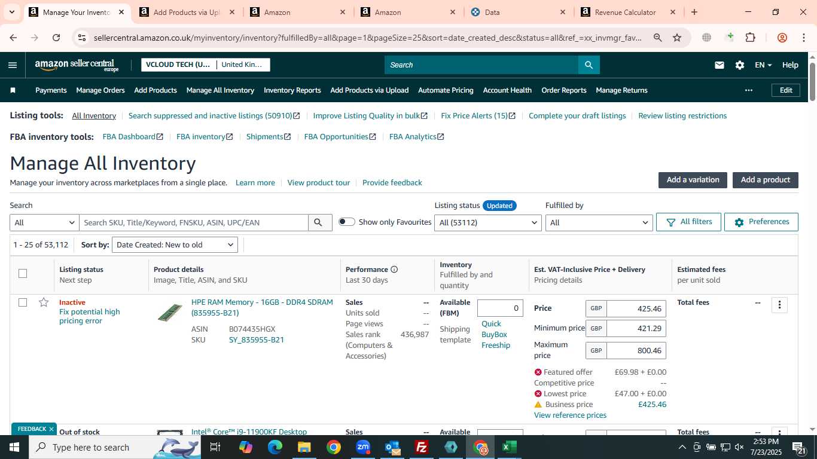Mark HPE RAM Memory as favourite star
Screen dimensions: 817x459
44,302
